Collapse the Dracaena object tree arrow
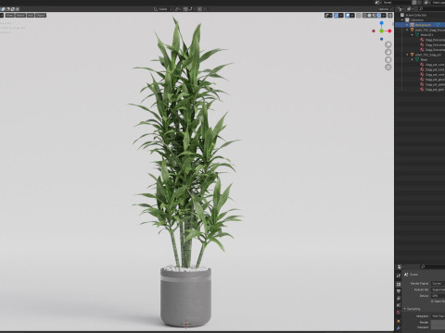The width and height of the screenshot is (445, 333). click(407, 30)
